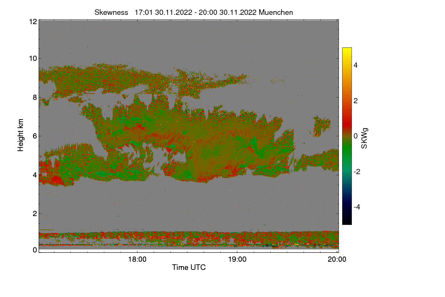Select the 18:00 time axis tick label
The image size is (445, 297).
click(137, 260)
